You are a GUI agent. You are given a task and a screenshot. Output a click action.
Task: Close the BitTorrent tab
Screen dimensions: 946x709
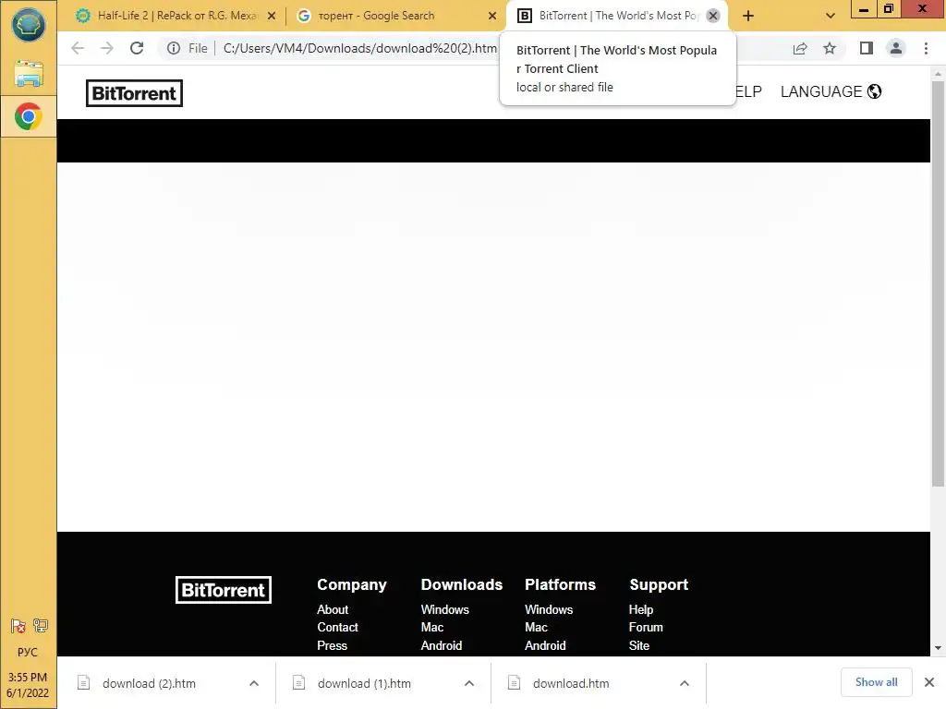click(713, 16)
